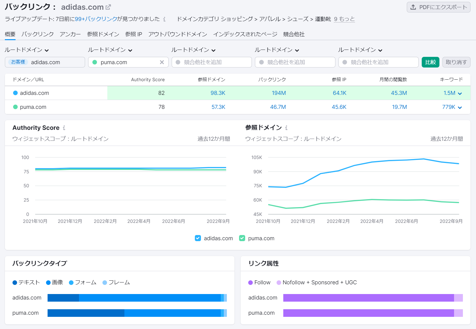Click the green 比較 button
Screen dimensions: 476x329
pyautogui.click(x=431, y=62)
